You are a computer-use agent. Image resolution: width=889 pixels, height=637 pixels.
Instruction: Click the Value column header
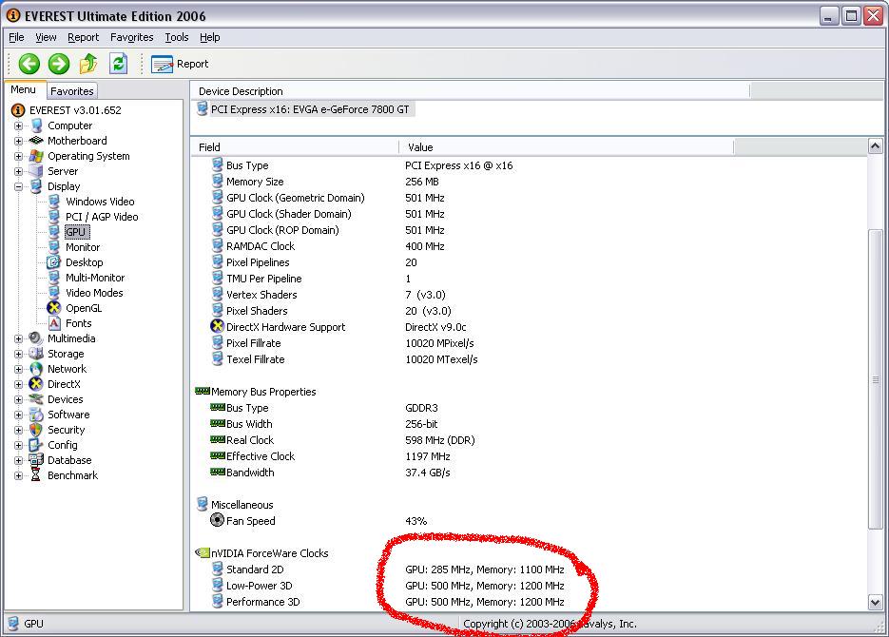click(x=566, y=147)
